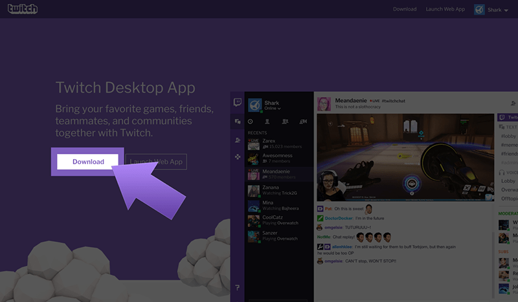Open Launch Web App in the top navigation
This screenshot has width=518, height=302.
coord(445,9)
